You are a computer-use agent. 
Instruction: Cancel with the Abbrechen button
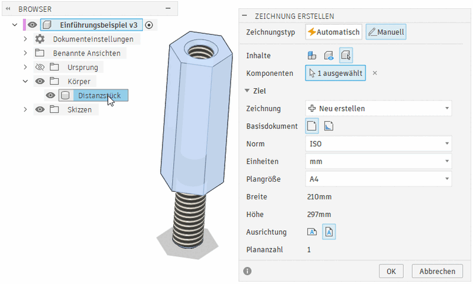pyautogui.click(x=437, y=272)
